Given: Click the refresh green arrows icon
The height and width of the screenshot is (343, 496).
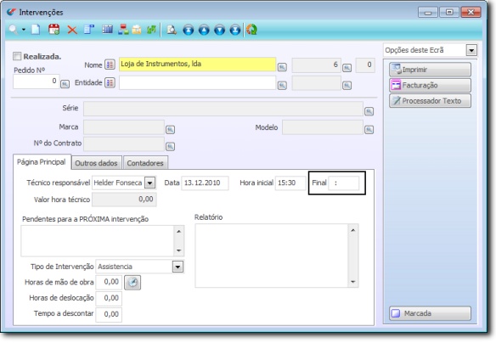Looking at the screenshot, I should [251, 30].
